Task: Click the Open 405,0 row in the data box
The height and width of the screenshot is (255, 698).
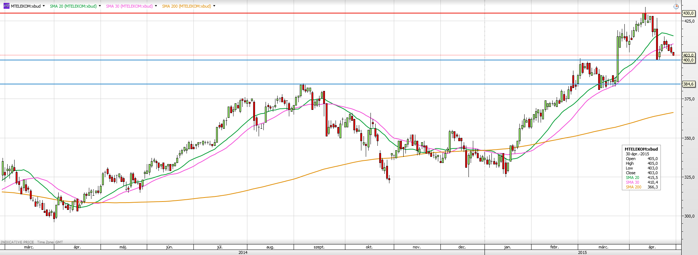Action: [642, 159]
